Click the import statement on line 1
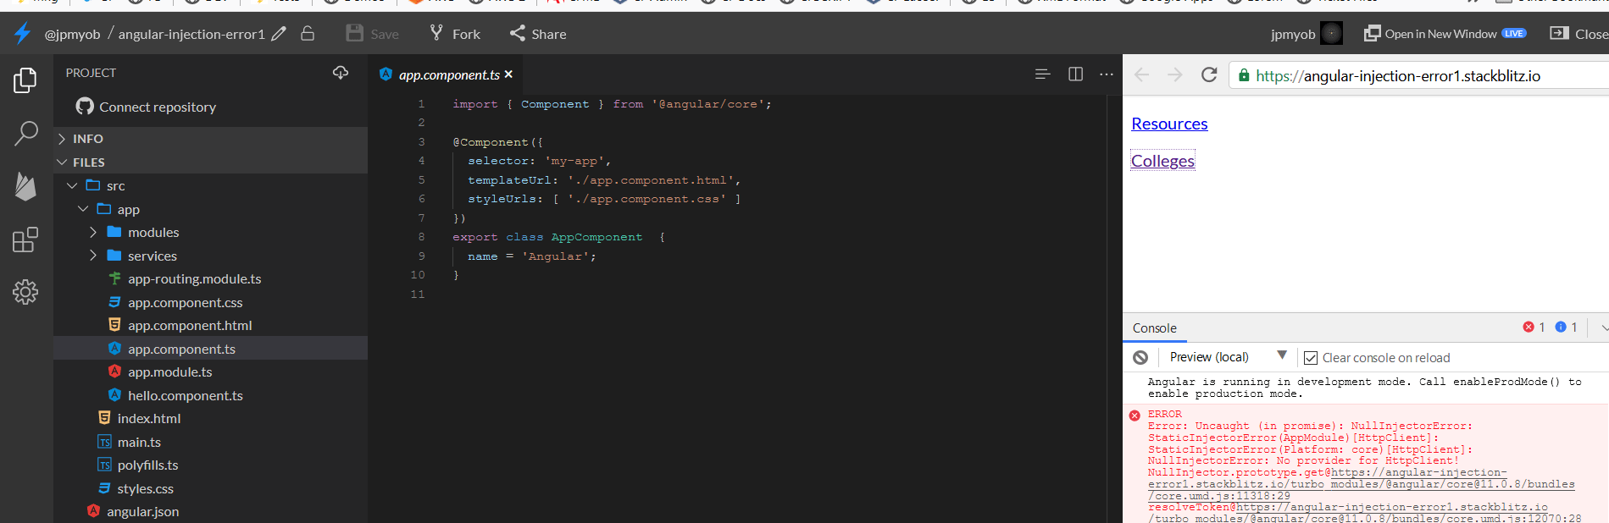The width and height of the screenshot is (1609, 523). 612,104
